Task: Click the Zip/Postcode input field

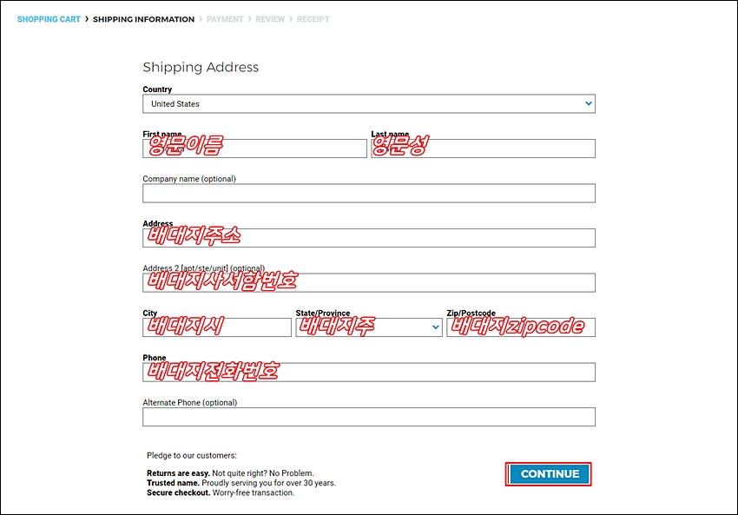Action: [521, 327]
